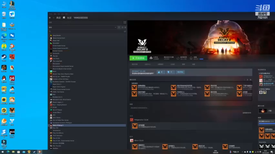Open the 社区 community tab
This screenshot has width=275, height=154.
[x=69, y=18]
